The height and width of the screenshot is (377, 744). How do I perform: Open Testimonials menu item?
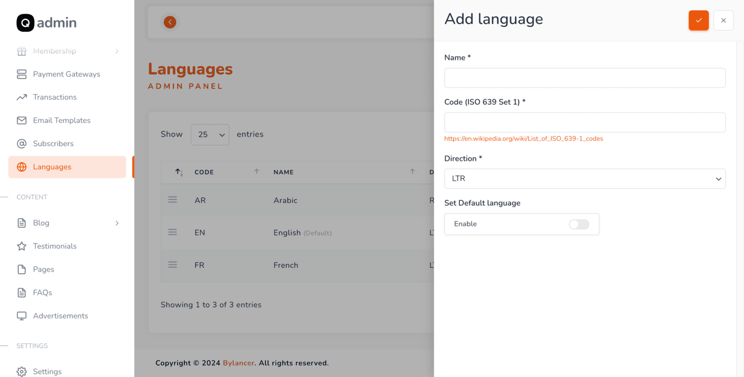click(x=67, y=246)
